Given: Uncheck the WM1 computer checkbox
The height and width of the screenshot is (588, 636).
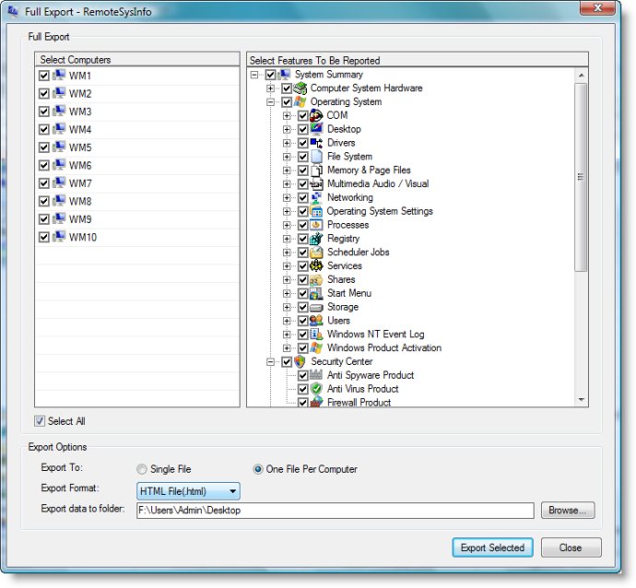Looking at the screenshot, I should click(x=44, y=76).
